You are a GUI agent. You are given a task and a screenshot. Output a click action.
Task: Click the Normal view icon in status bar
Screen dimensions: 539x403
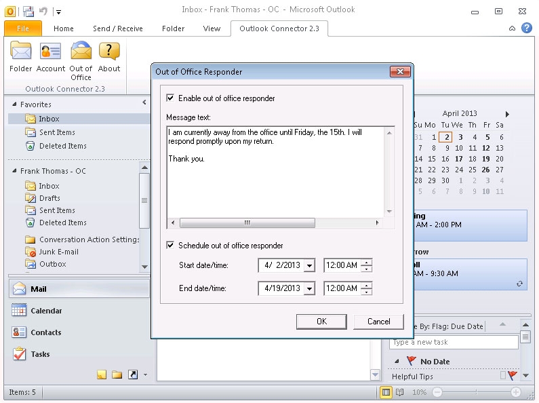pos(386,392)
